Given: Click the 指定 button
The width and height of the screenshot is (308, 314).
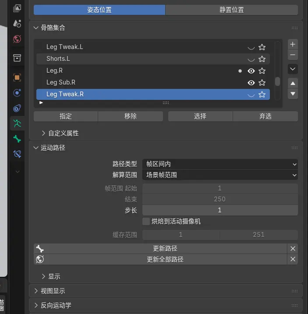Looking at the screenshot, I should coord(66,116).
